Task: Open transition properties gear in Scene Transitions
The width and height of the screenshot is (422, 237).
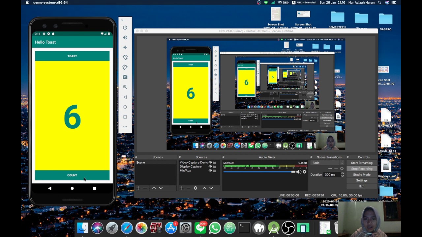Action: (342, 169)
